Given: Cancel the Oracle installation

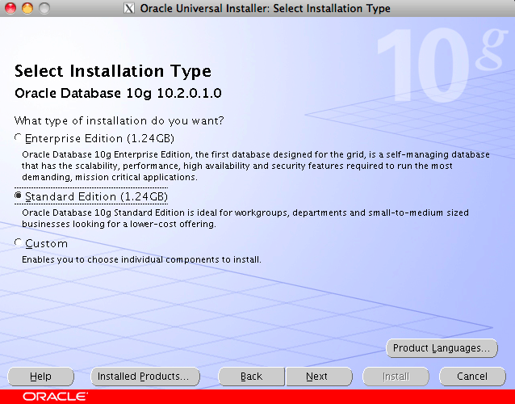Looking at the screenshot, I should [472, 377].
